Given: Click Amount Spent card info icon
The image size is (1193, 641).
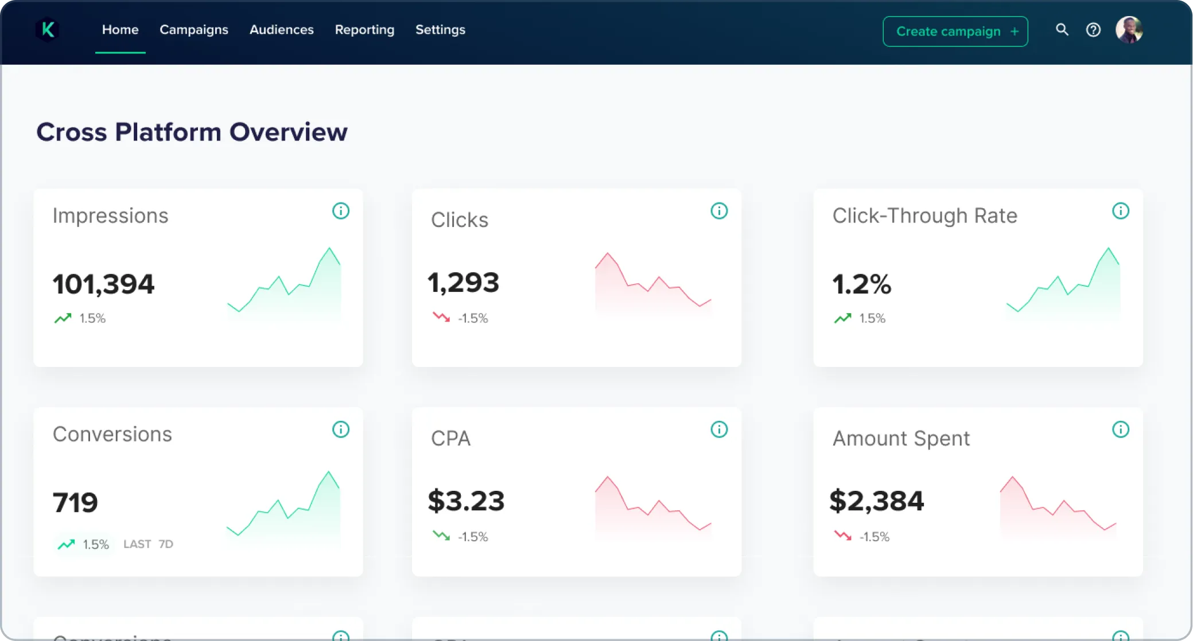Looking at the screenshot, I should point(1120,429).
